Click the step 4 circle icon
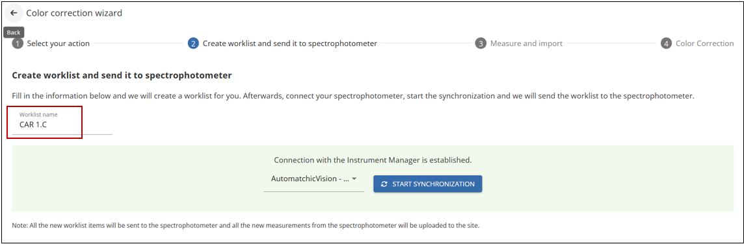The width and height of the screenshot is (744, 244). 666,43
